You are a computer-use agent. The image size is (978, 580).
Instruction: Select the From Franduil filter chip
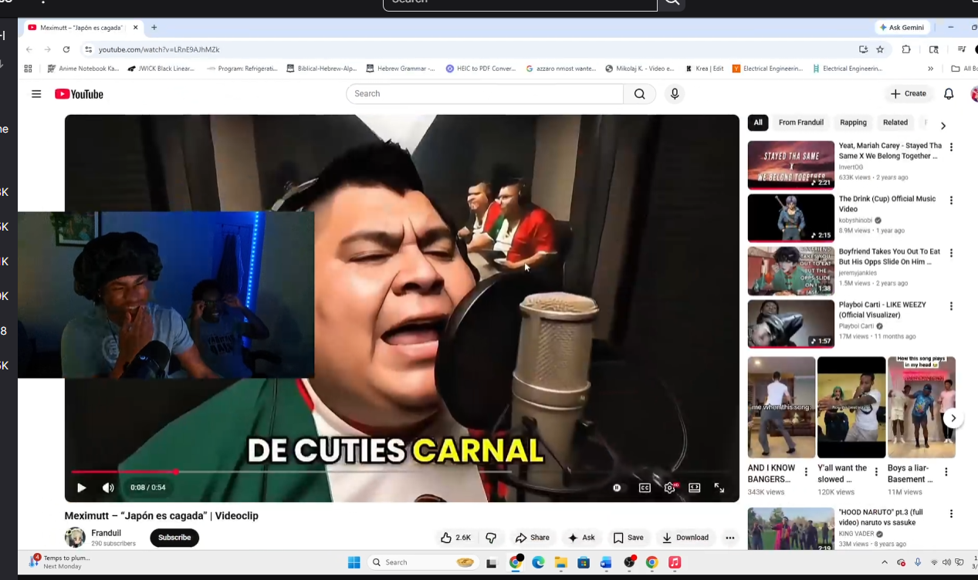tap(800, 123)
